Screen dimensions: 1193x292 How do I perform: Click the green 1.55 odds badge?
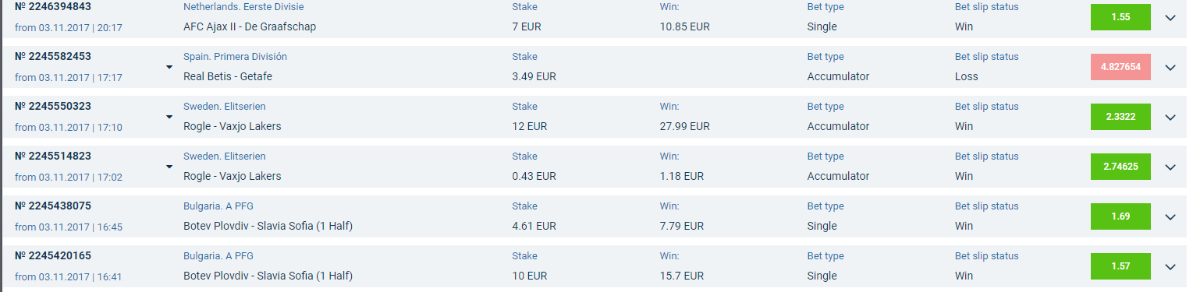pos(1120,17)
